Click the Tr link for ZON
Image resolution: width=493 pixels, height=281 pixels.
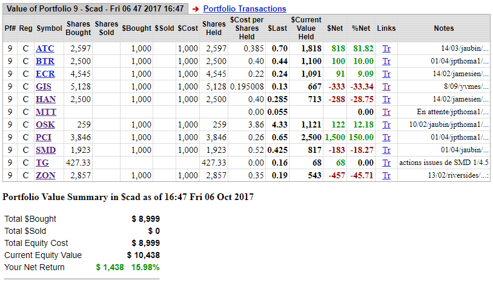point(386,175)
